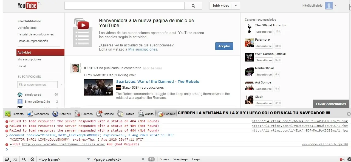Open the NikoSubtitulado profile avatar

(329, 5)
